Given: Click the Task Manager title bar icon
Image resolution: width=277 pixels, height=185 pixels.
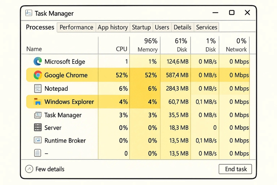Looking at the screenshot, I should tap(29, 13).
